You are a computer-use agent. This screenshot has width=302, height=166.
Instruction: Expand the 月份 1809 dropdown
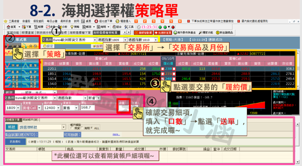pos(18,108)
